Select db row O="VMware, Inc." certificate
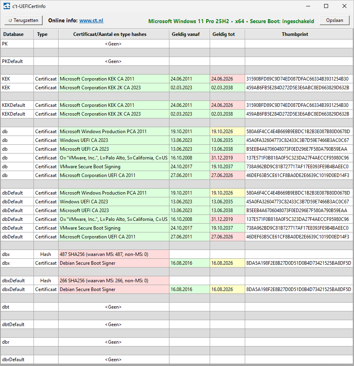The height and width of the screenshot is (366, 354). (x=177, y=158)
